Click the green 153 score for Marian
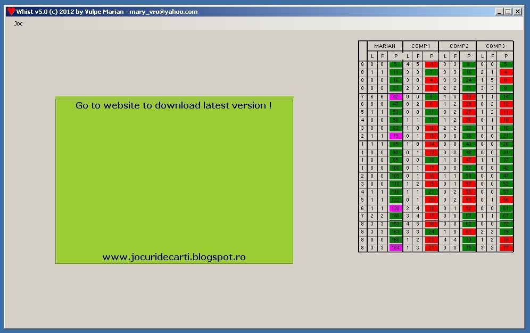Image resolution: width=530 pixels, height=333 pixels. (395, 224)
